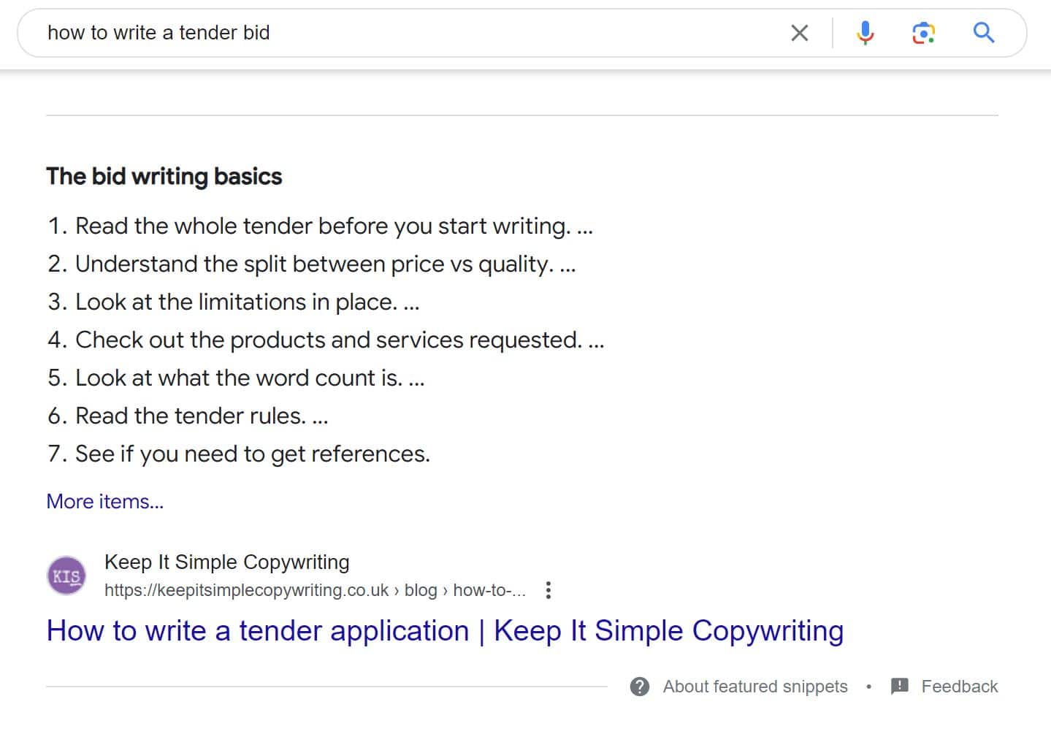
Task: Click list item See if you need references
Action: 239,454
